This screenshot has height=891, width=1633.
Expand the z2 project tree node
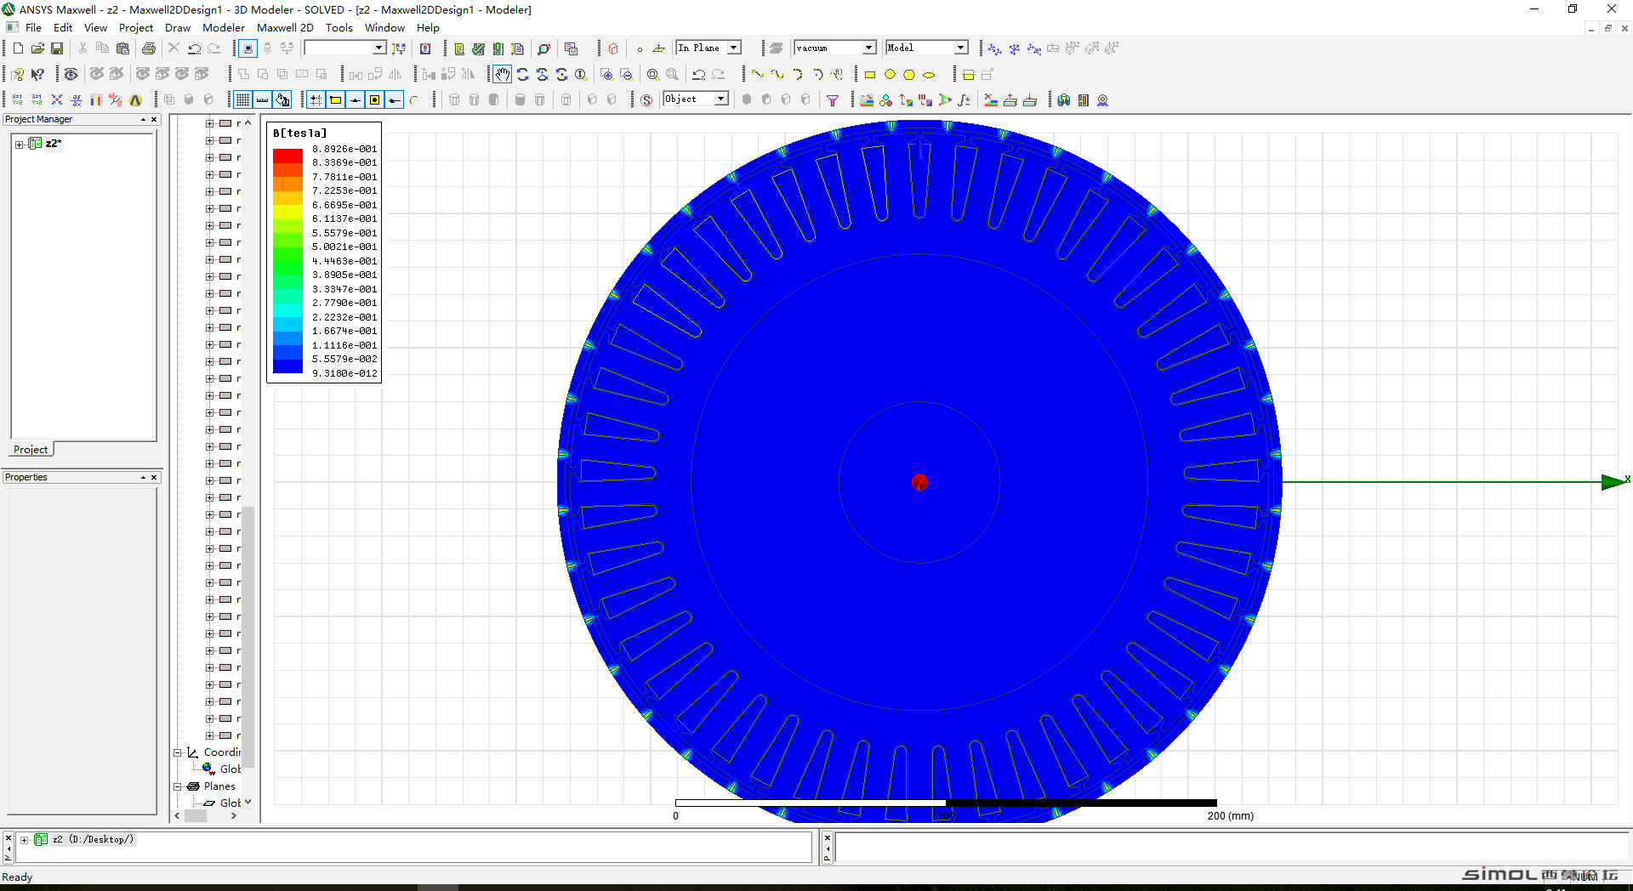point(19,145)
